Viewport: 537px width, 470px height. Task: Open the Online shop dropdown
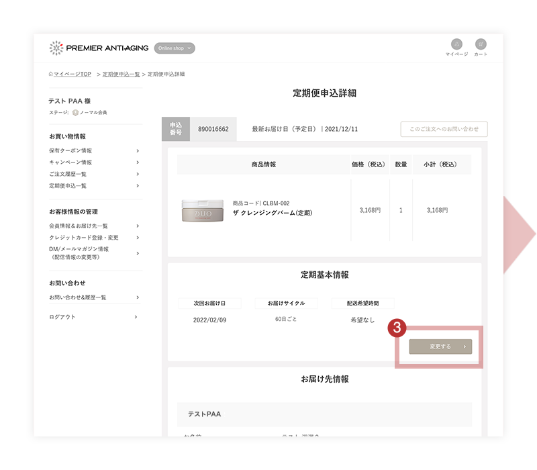[x=175, y=48]
